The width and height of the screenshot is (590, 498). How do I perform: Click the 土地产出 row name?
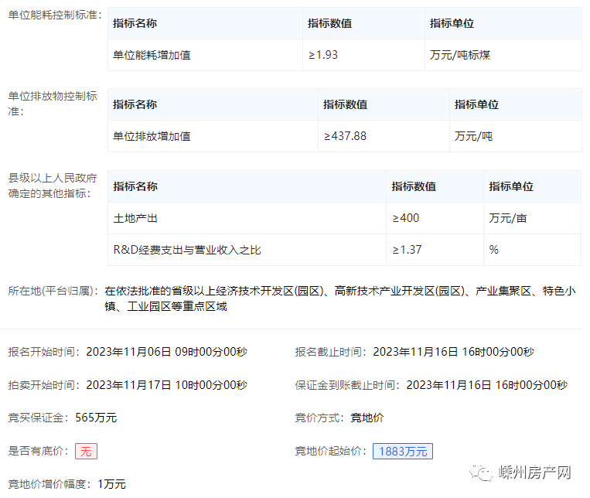pos(135,218)
